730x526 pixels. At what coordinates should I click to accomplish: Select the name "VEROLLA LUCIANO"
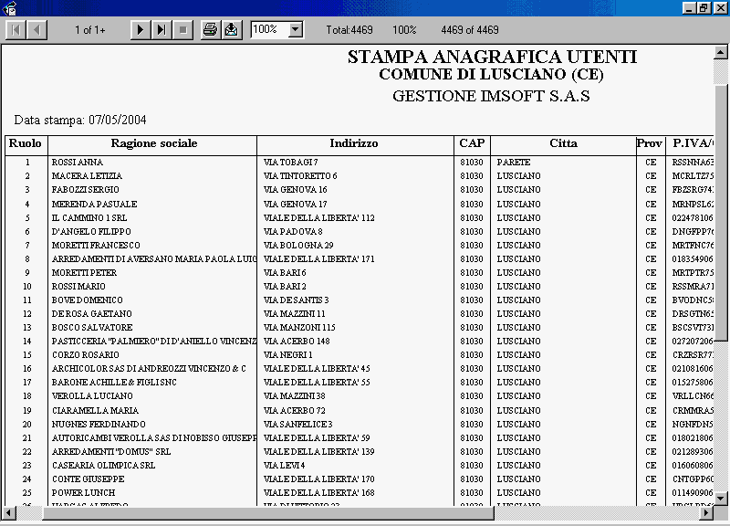[x=92, y=396]
